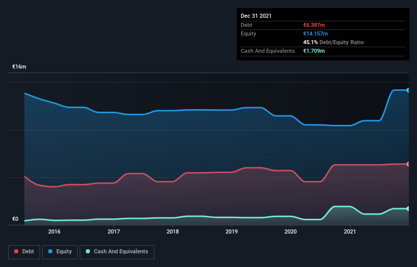The height and width of the screenshot is (267, 417).
Task: Toggle the Debt series legend button
Action: (x=24, y=252)
